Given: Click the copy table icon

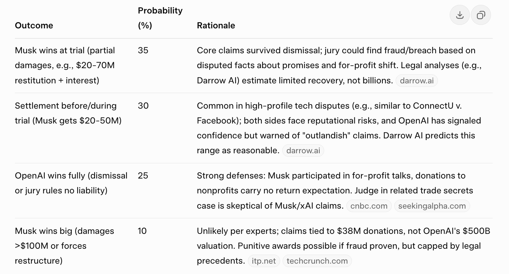Looking at the screenshot, I should (481, 15).
